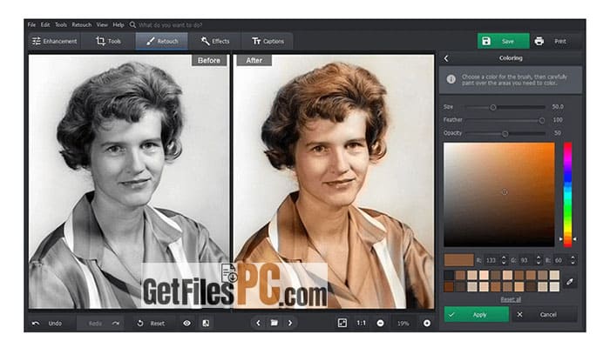The image size is (610, 348).
Task: Open the File menu
Action: [x=31, y=25]
